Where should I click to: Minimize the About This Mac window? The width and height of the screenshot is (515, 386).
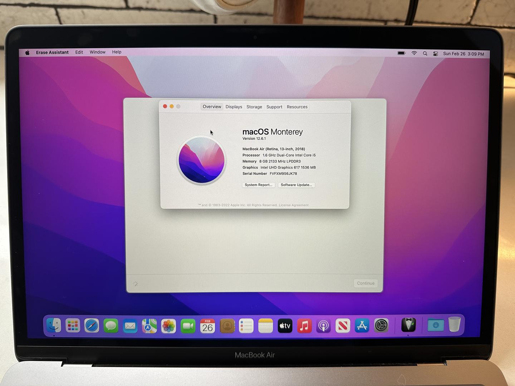[172, 106]
